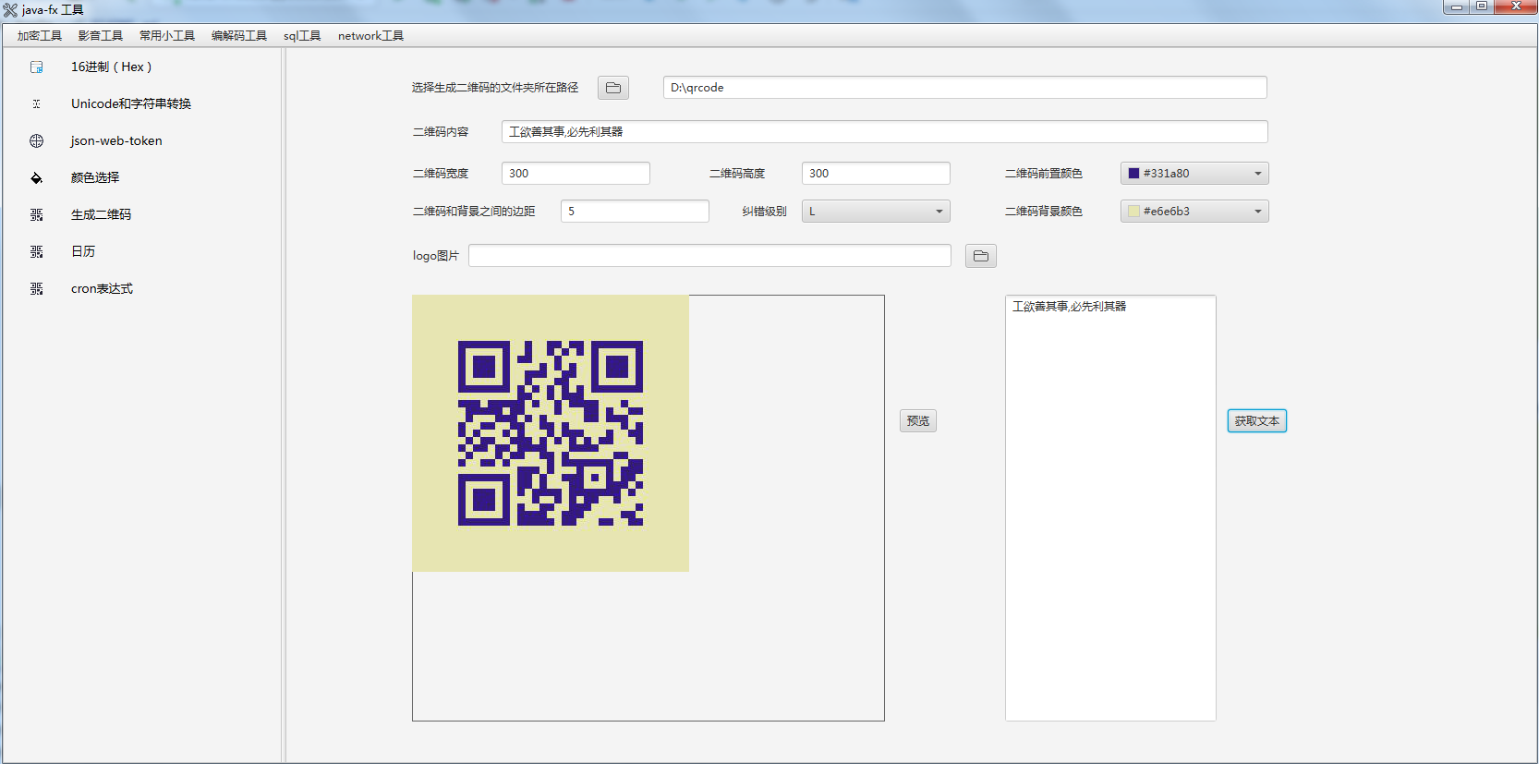Click the 16进制 (Hex) sidebar icon
The height and width of the screenshot is (764, 1539).
click(x=37, y=67)
